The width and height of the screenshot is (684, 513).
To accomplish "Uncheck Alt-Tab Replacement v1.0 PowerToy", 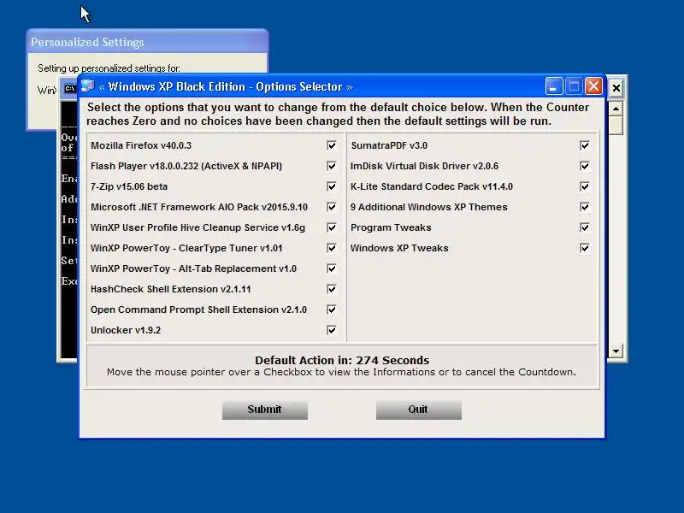I will 332,268.
